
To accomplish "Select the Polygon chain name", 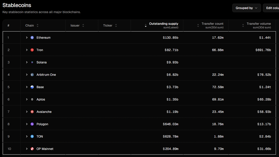I will click(x=42, y=124).
